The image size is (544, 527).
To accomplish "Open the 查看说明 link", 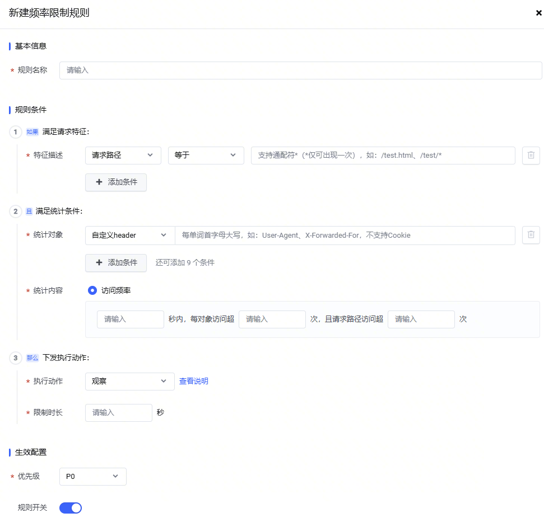I will pyautogui.click(x=194, y=382).
